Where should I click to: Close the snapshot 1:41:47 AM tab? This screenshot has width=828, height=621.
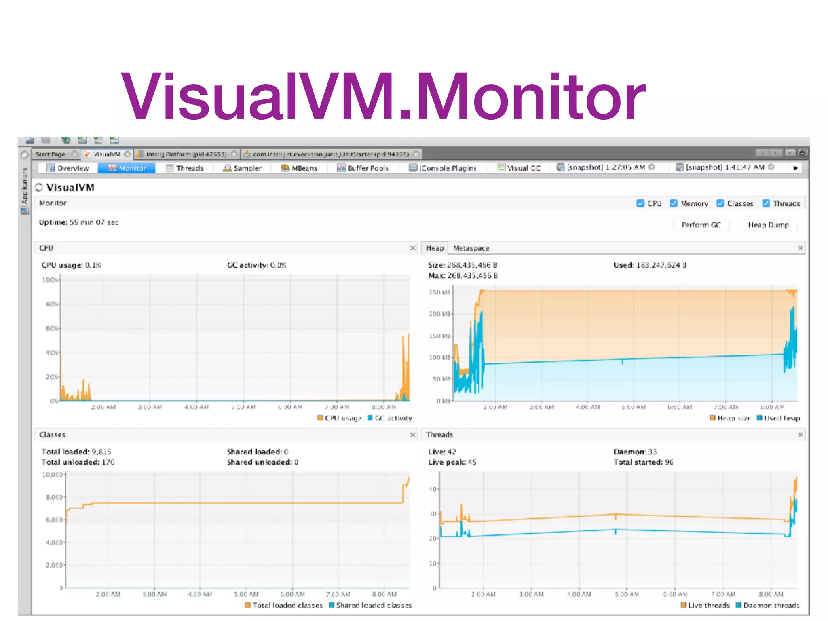click(771, 167)
